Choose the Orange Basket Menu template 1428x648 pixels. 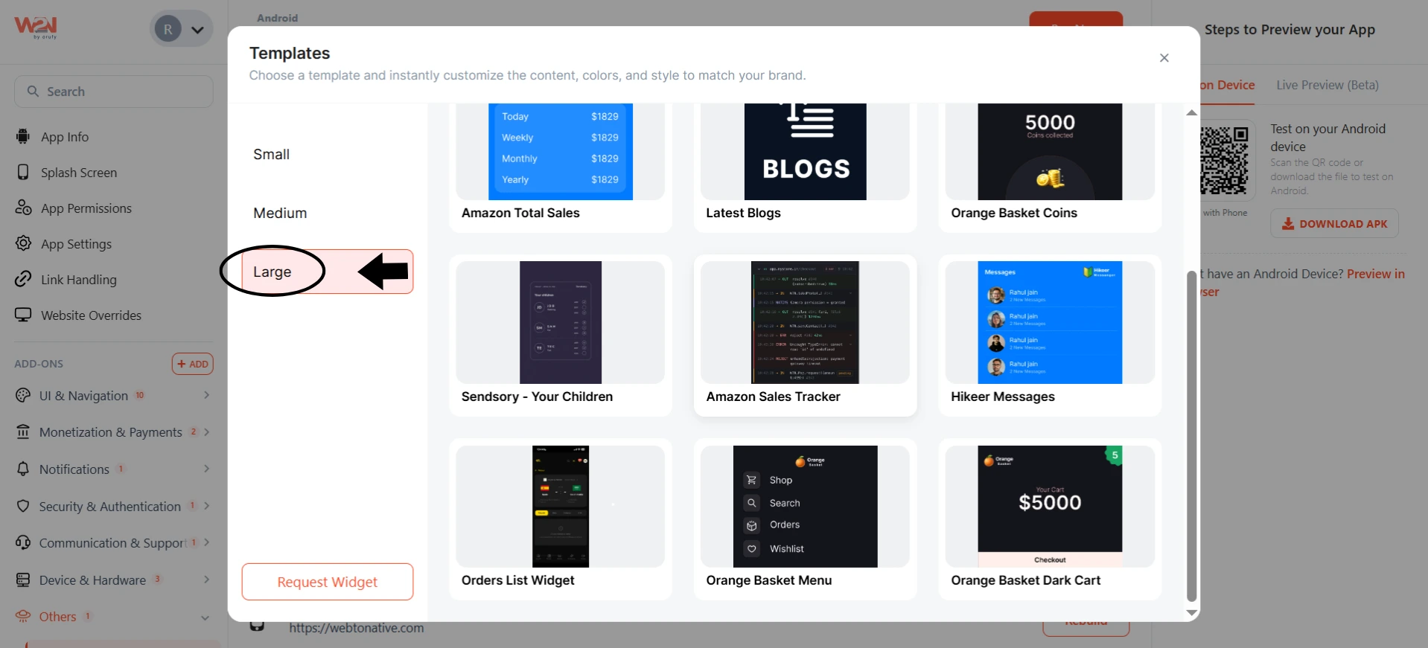(805, 519)
